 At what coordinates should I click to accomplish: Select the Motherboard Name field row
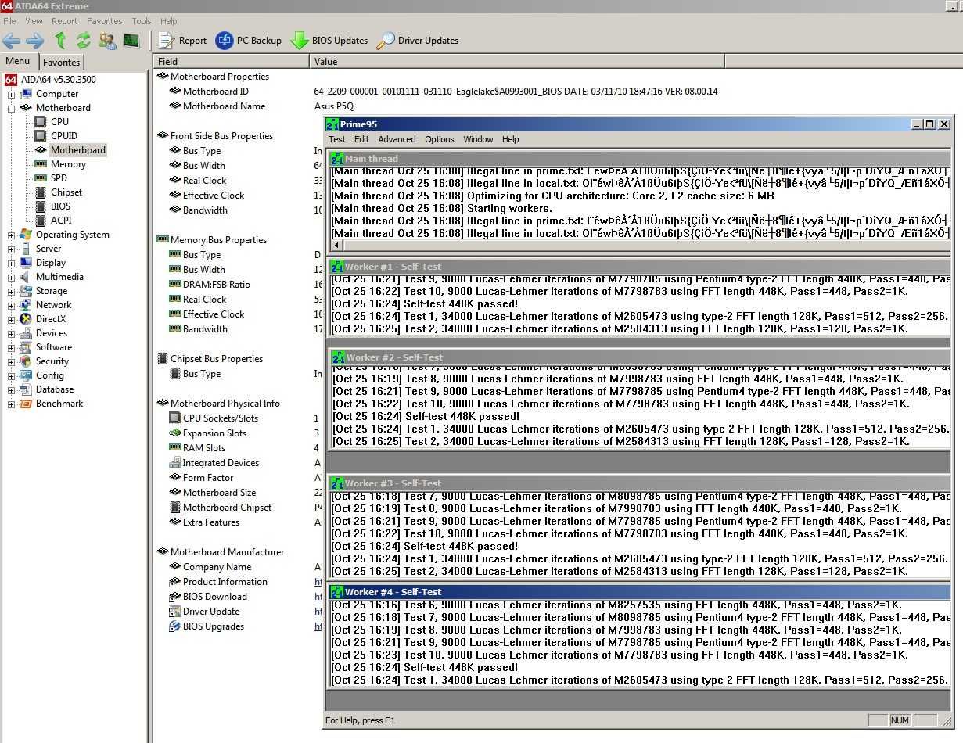224,106
